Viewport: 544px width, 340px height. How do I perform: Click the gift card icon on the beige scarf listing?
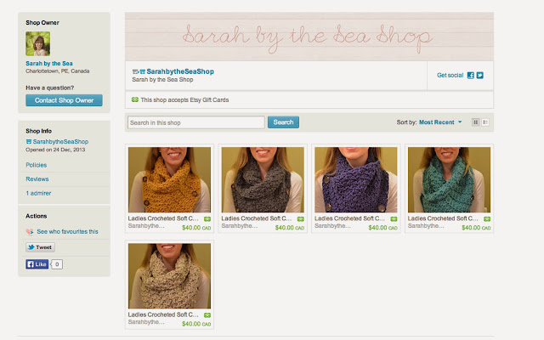[x=207, y=315]
